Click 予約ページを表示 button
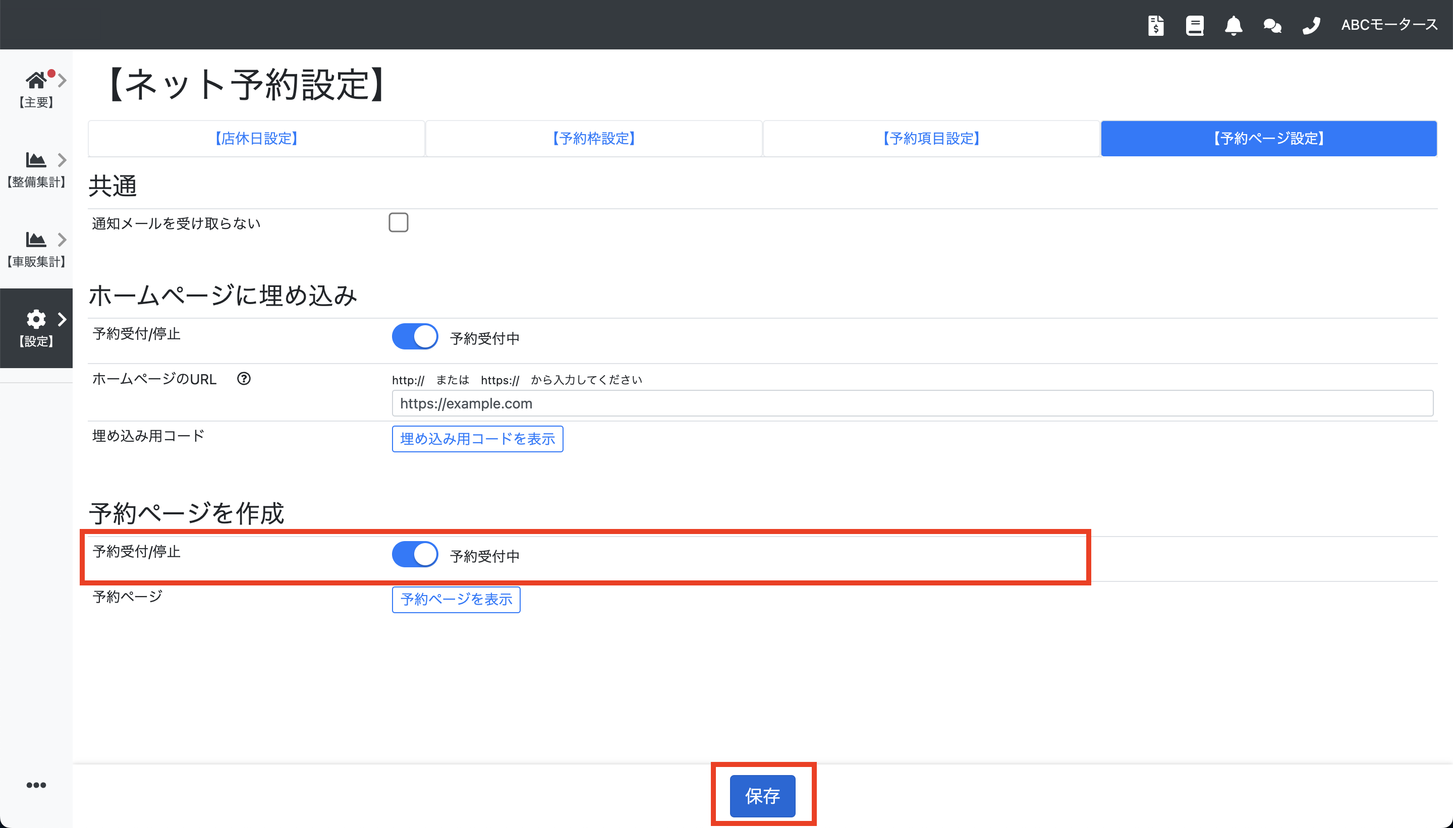1453x828 pixels. coord(456,600)
